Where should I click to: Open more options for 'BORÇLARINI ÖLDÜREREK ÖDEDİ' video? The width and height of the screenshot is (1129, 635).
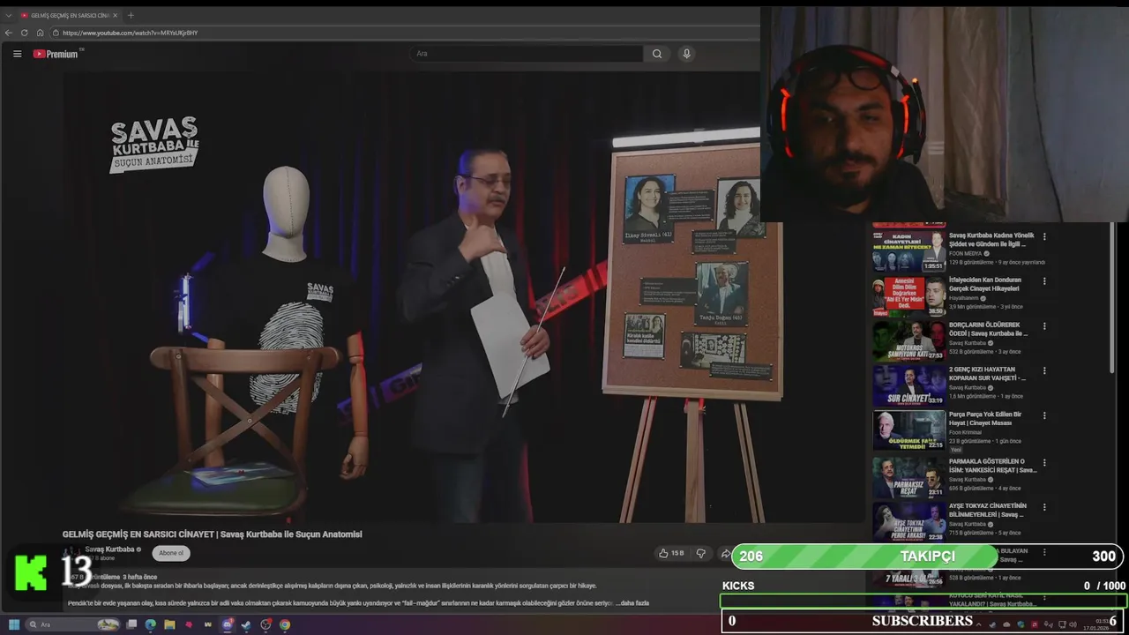pyautogui.click(x=1044, y=326)
